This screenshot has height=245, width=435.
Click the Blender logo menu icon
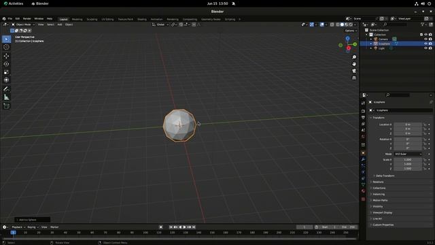(4, 19)
